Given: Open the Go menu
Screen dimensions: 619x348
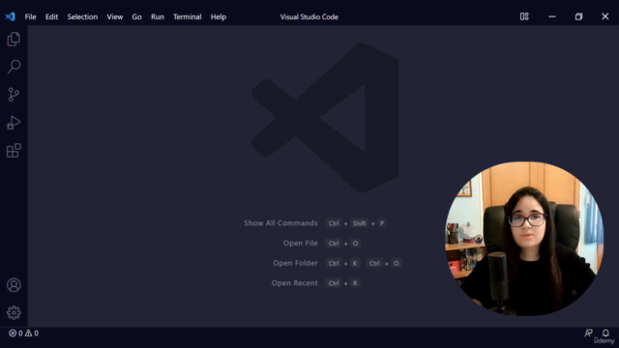Looking at the screenshot, I should (136, 16).
